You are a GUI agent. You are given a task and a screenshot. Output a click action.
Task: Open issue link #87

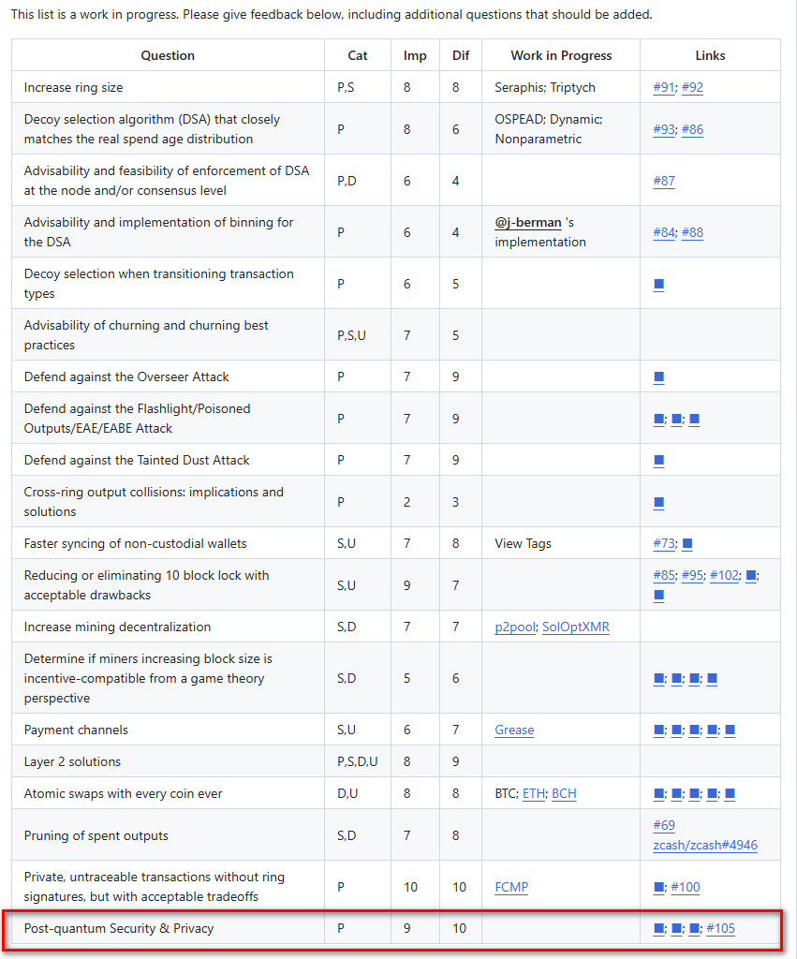[x=664, y=181]
